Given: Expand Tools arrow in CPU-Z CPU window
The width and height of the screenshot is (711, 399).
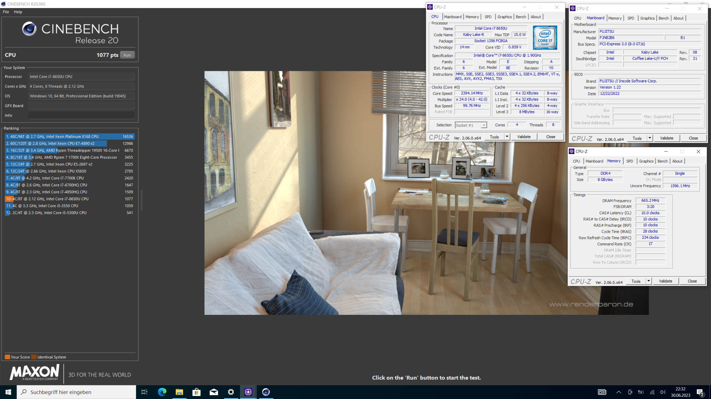Looking at the screenshot, I should coord(507,137).
